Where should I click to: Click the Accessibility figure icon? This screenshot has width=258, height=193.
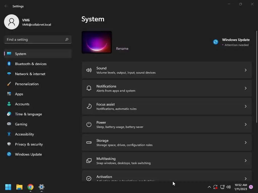9,134
